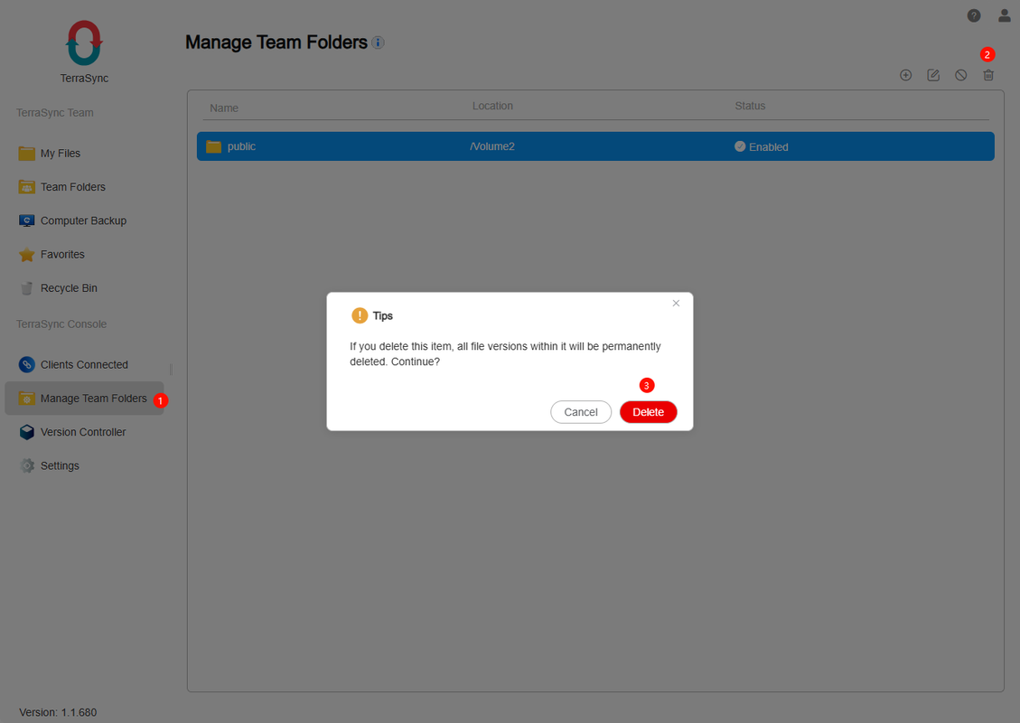Click the edit team folder pencil icon

pyautogui.click(x=933, y=76)
